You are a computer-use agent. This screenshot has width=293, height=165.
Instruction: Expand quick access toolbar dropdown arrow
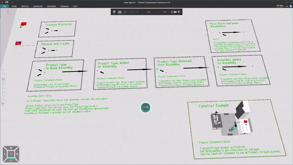coord(12,3)
